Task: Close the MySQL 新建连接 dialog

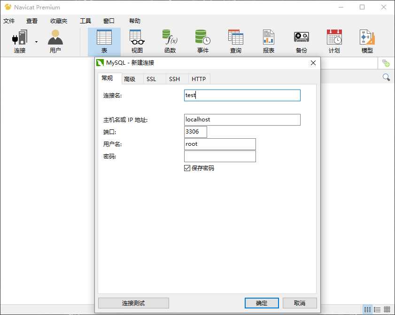Action: click(x=313, y=63)
